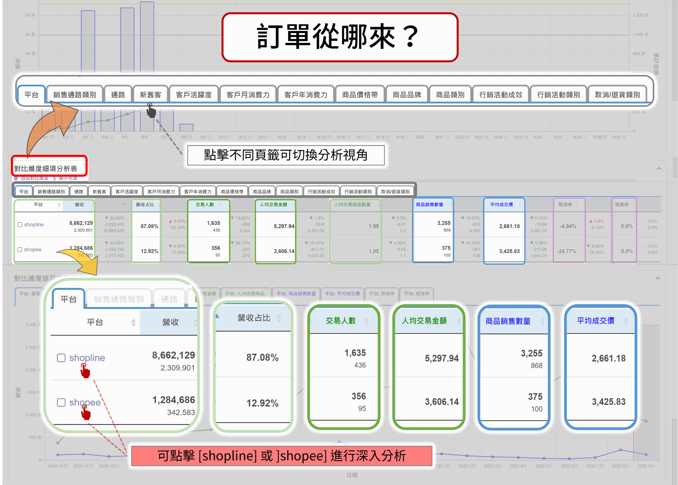678x485 pixels.
Task: Select 客戶年消費力 in the compact tab row above the table
Action: [x=198, y=191]
